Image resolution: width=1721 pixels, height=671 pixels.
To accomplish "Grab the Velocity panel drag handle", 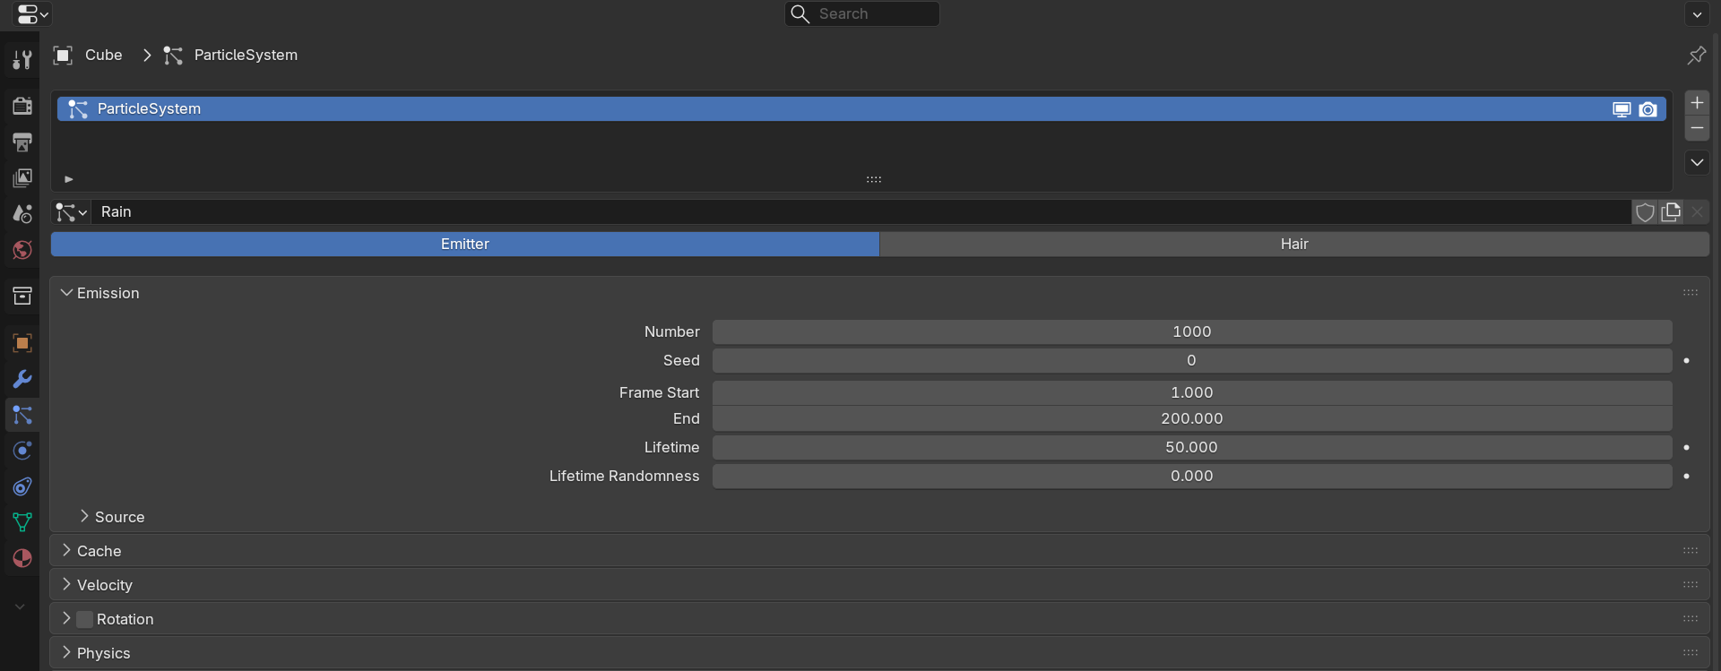I will pyautogui.click(x=1691, y=585).
